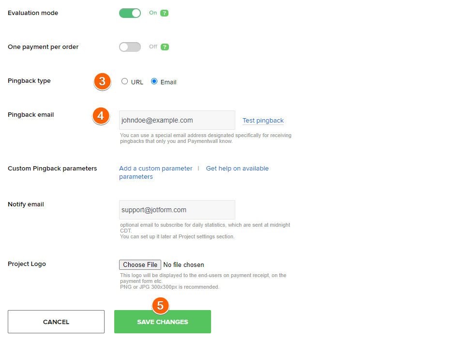
Task: Open Get help on available parameters link
Action: point(237,169)
